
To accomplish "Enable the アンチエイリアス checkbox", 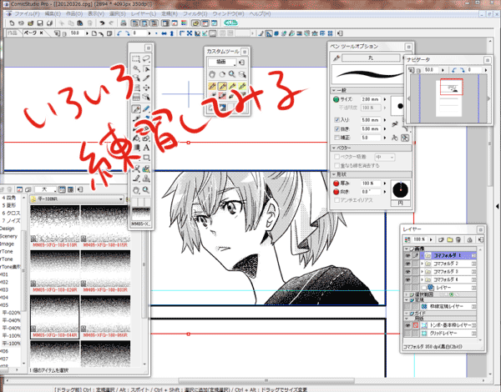I will (337, 200).
